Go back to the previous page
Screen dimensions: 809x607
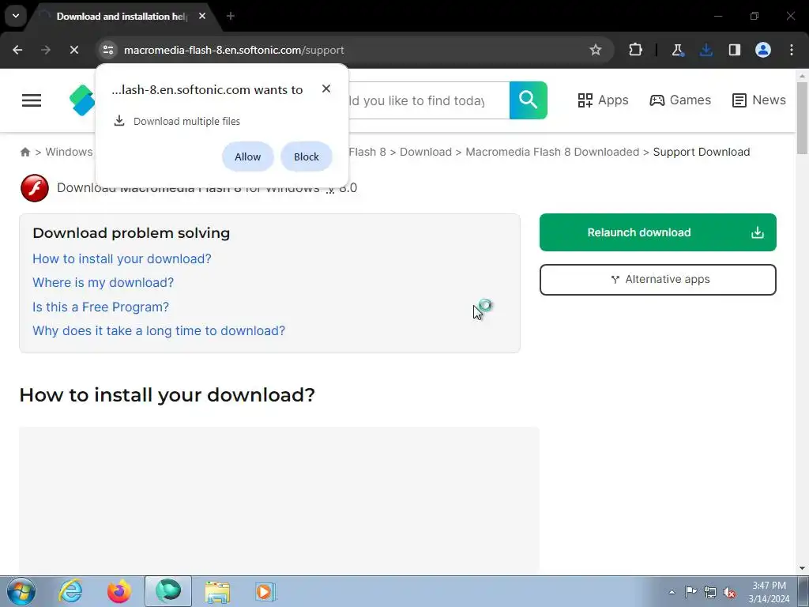coord(17,50)
